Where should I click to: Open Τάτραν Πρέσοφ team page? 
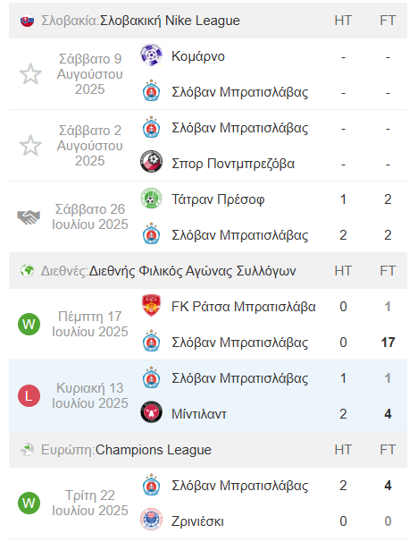(218, 199)
